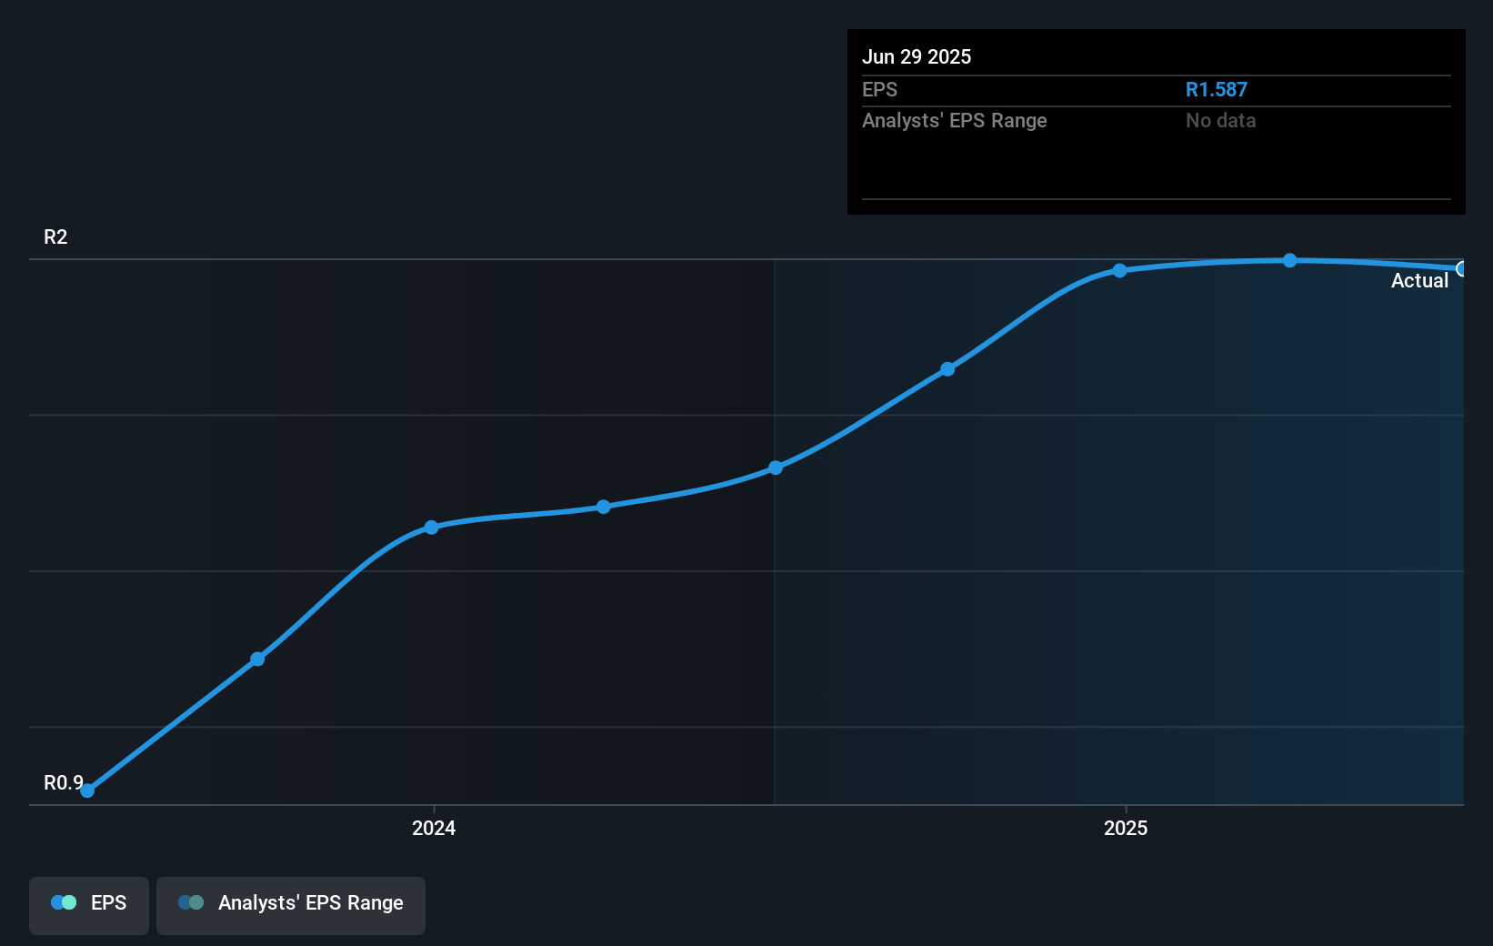This screenshot has height=946, width=1493.
Task: Toggle the EPS legend button
Action: click(x=89, y=905)
